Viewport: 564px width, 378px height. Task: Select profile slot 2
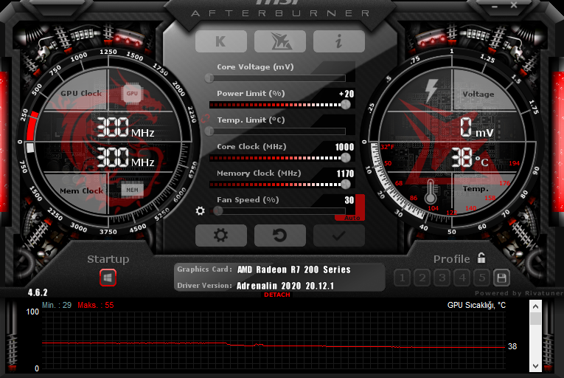pos(422,278)
